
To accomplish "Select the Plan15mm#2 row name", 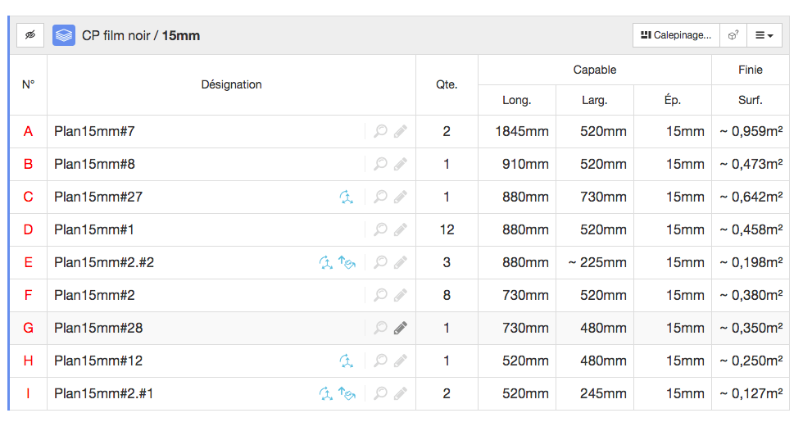I will click(95, 295).
